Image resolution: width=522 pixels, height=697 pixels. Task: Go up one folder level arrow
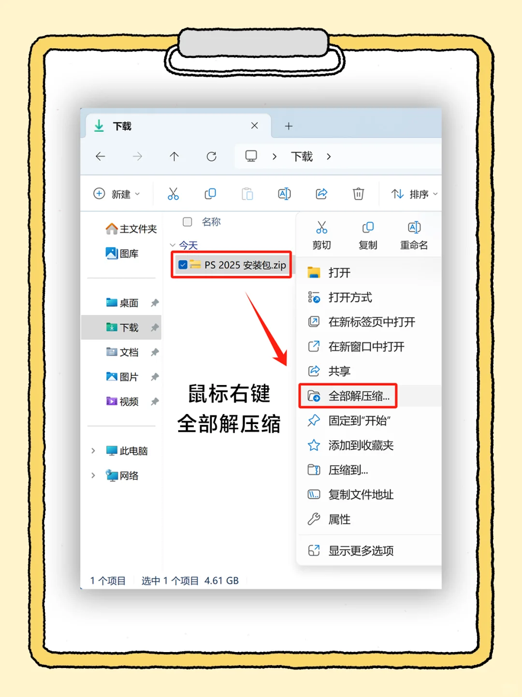click(174, 156)
